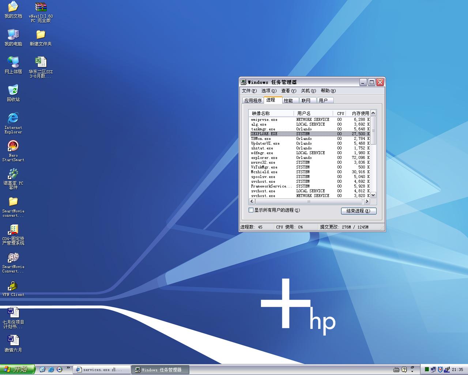Screen dimensions: 468x375
Task: Open the Internet Explorer desktop icon
Action: [13, 118]
